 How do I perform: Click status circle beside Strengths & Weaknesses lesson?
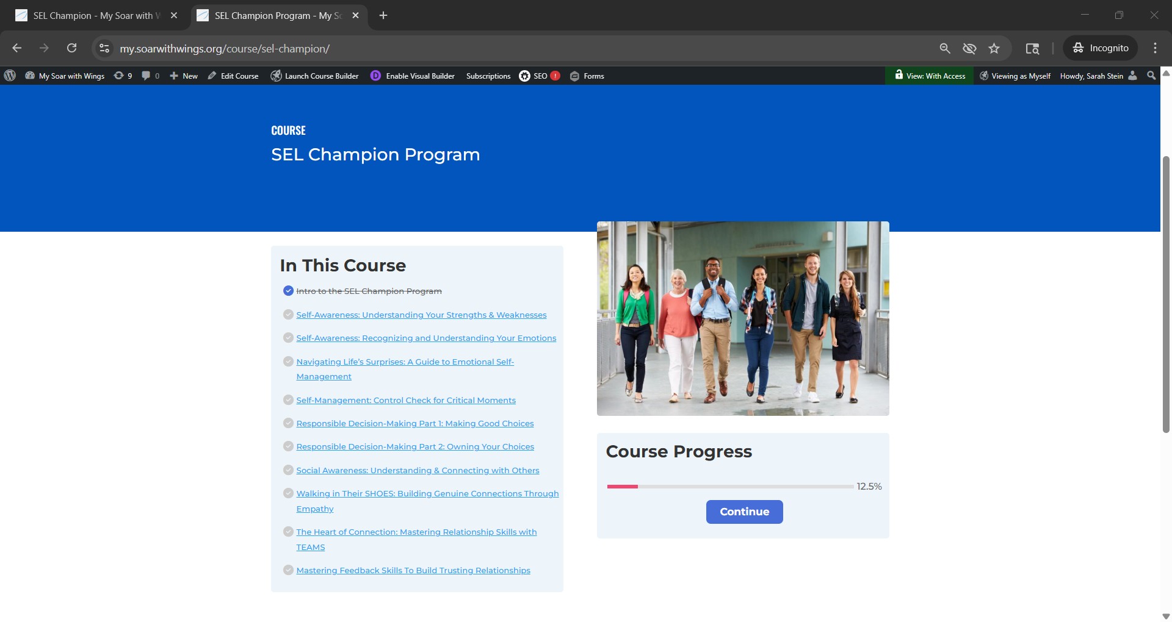(x=288, y=315)
